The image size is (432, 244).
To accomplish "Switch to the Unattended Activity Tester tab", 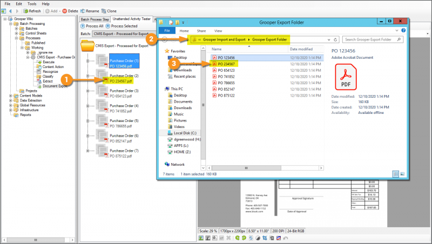I will (x=131, y=19).
